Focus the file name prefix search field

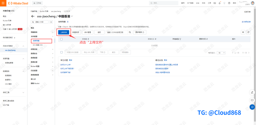click(x=116, y=32)
